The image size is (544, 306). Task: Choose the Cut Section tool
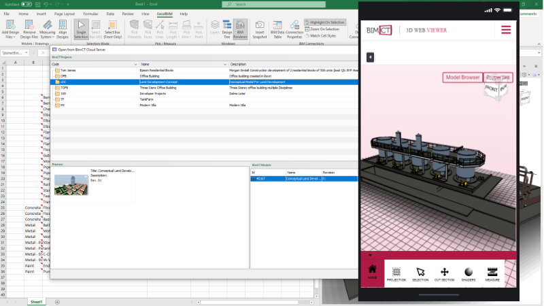pos(445,274)
